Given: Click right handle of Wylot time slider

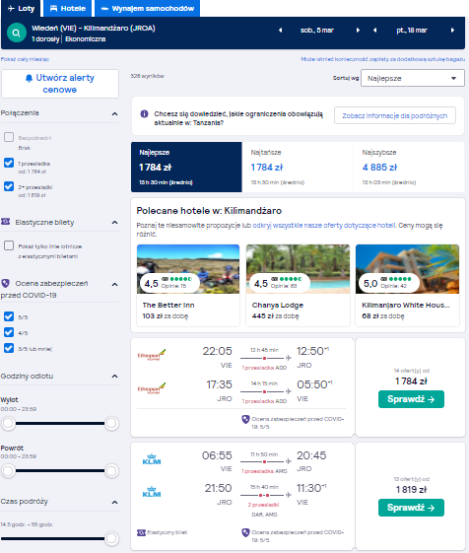Looking at the screenshot, I should coord(111,423).
